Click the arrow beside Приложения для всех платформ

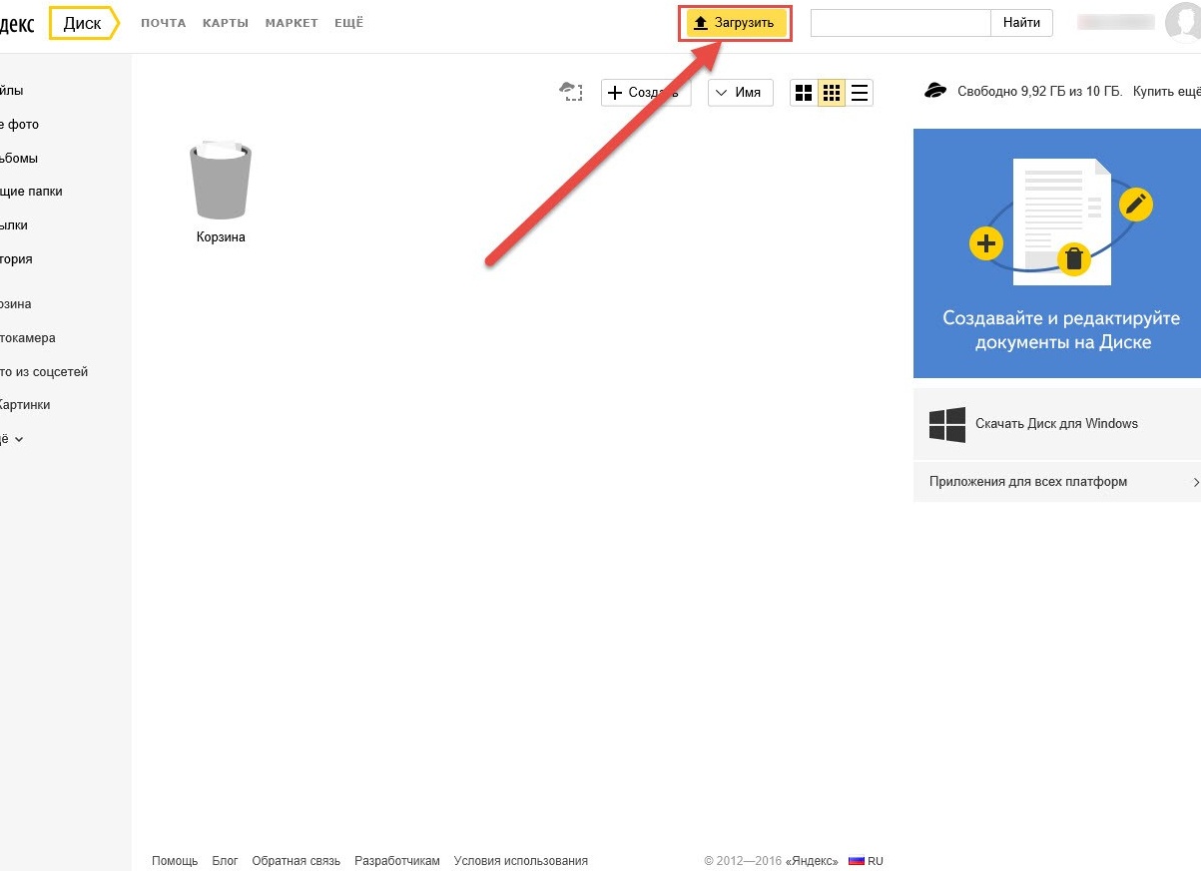pyautogui.click(x=1196, y=482)
